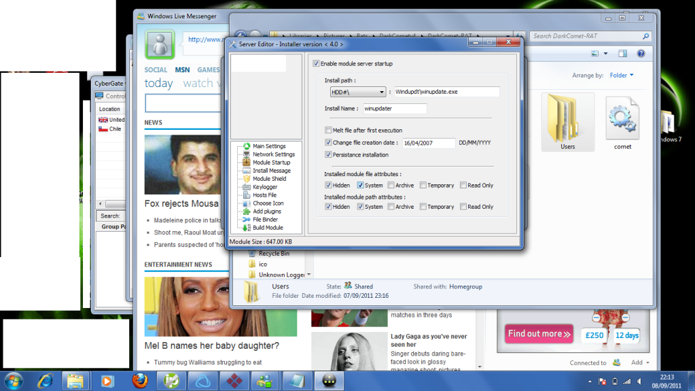695x391 pixels.
Task: Select the Users folder in Explorer
Action: click(568, 122)
